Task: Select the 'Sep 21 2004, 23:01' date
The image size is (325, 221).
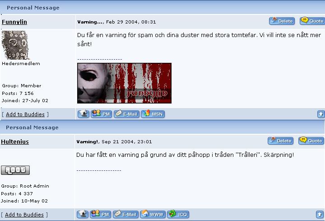Action: pyautogui.click(x=127, y=142)
